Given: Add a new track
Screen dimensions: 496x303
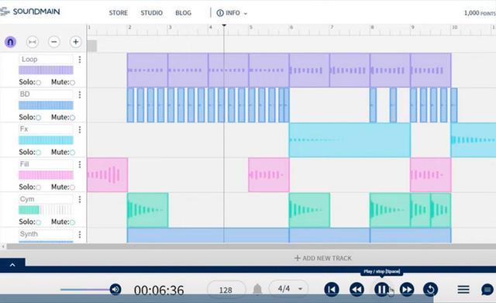Looking at the screenshot, I should tap(323, 258).
